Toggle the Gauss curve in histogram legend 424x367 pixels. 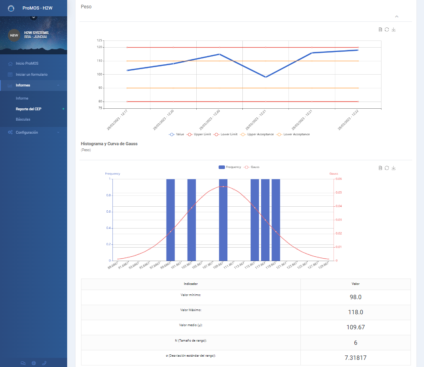pos(252,167)
